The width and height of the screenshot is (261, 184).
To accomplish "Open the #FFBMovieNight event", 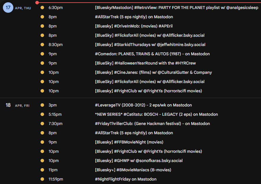I will (x=129, y=142).
